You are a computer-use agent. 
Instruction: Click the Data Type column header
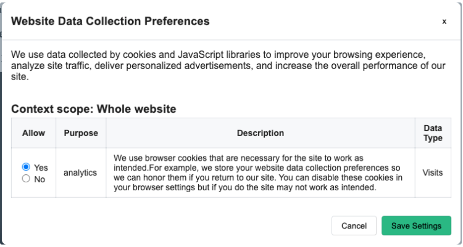click(432, 133)
